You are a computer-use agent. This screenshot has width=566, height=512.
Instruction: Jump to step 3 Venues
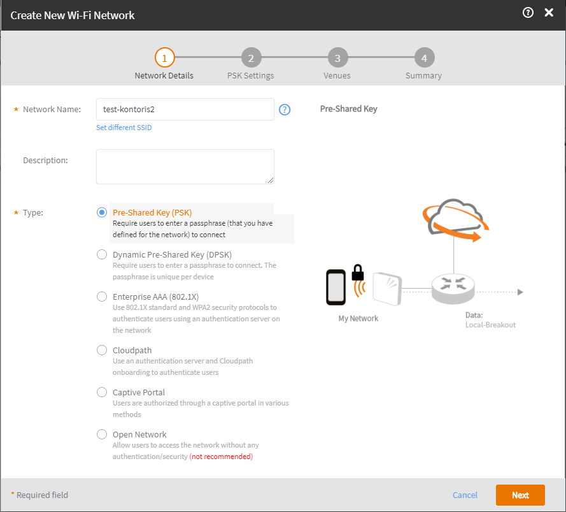pyautogui.click(x=337, y=59)
